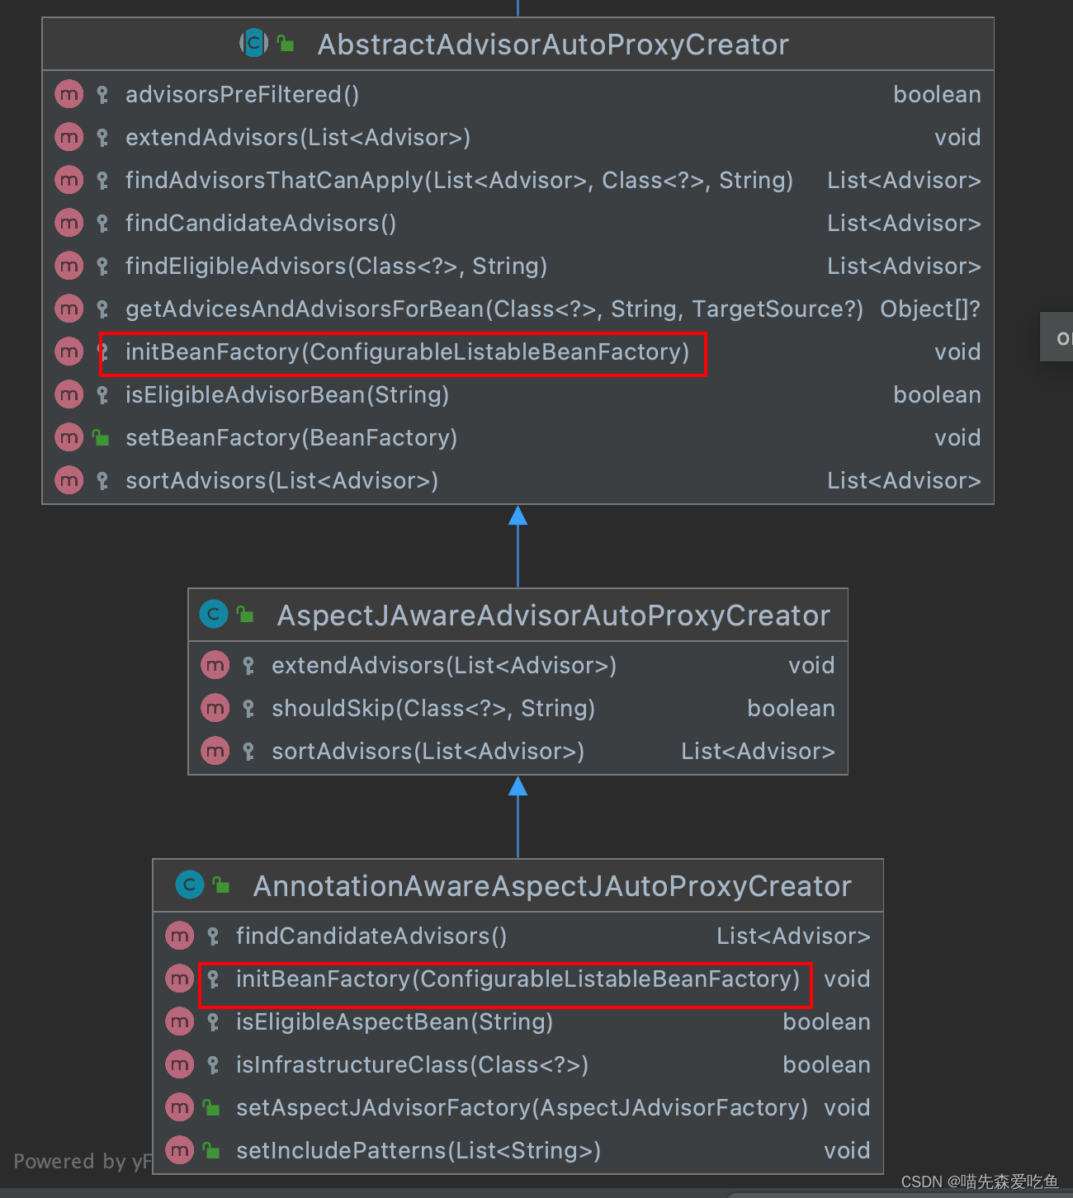This screenshot has width=1073, height=1198.
Task: Select initBeanFactory method in AnnotationAwareAspectJAutoProxyCreator
Action: (x=518, y=979)
